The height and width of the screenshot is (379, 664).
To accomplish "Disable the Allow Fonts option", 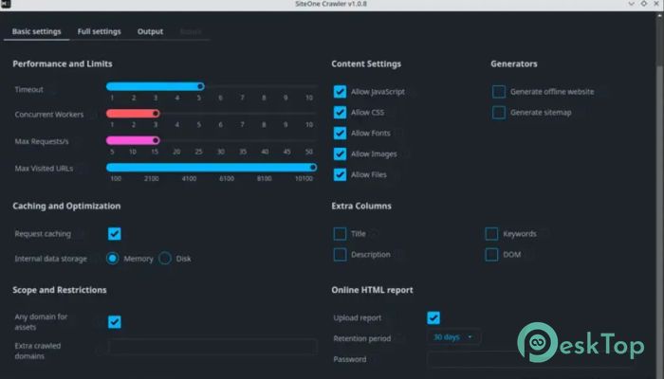I will [x=340, y=134].
